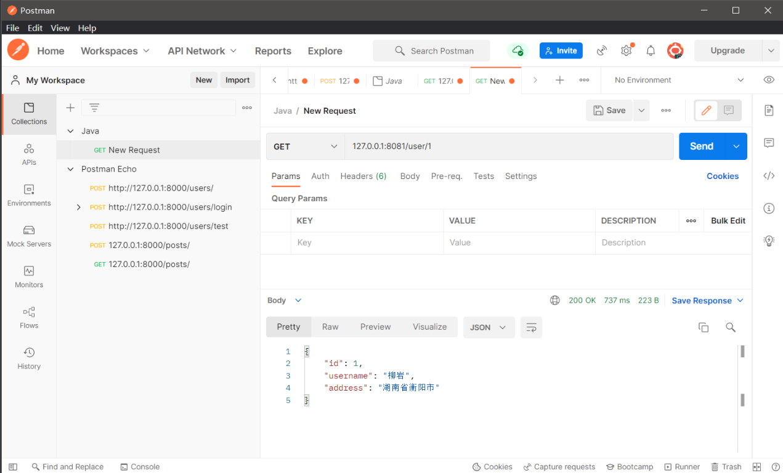Open the View menu
783x473 pixels.
point(60,28)
